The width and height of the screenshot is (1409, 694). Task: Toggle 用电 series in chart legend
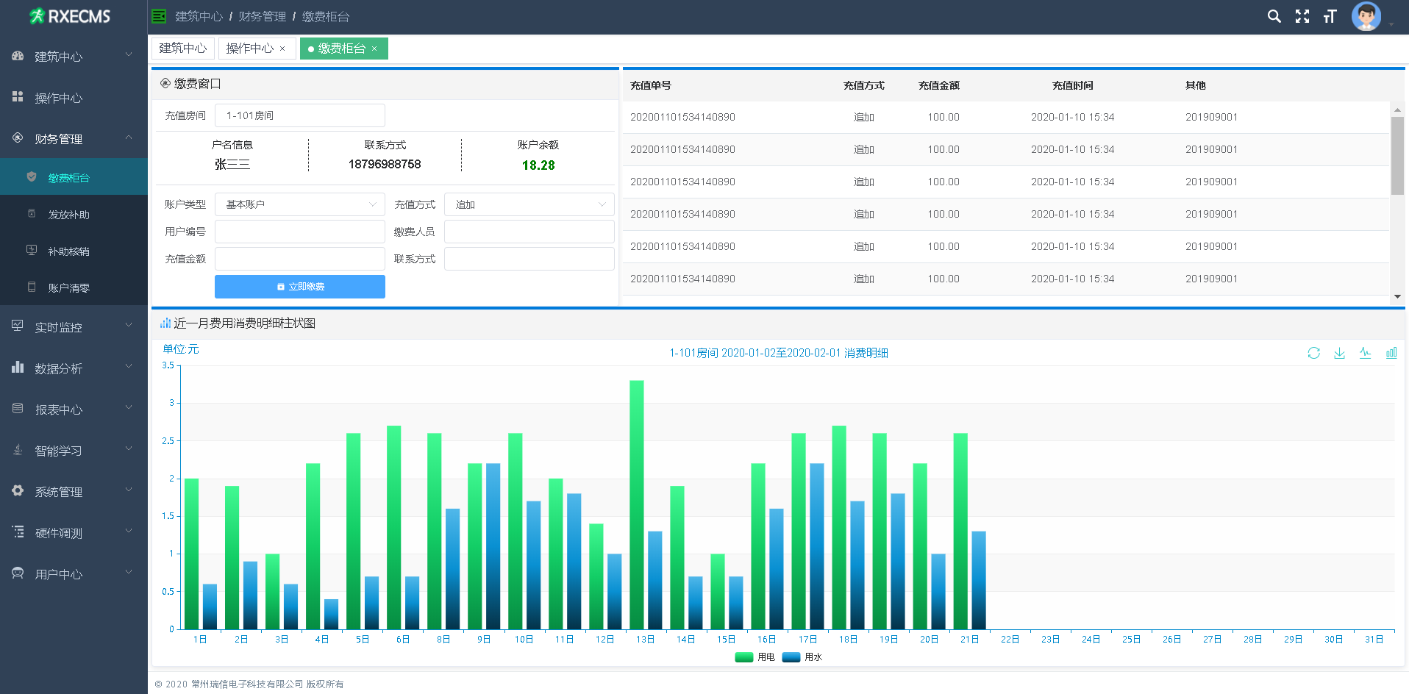(755, 657)
